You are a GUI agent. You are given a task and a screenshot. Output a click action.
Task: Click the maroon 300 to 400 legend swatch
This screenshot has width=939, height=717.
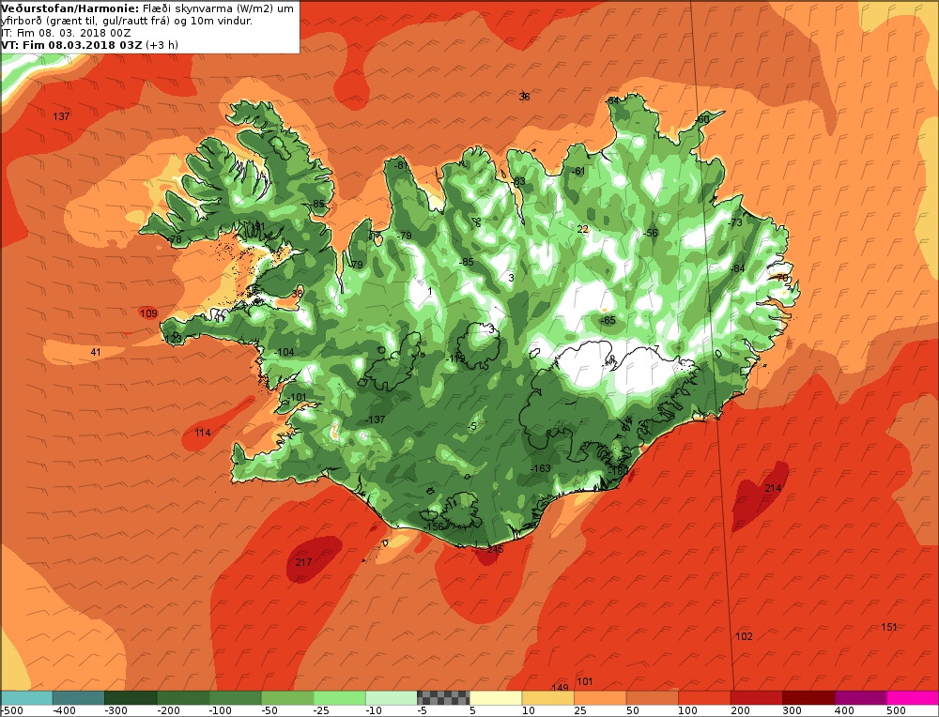pos(808,698)
